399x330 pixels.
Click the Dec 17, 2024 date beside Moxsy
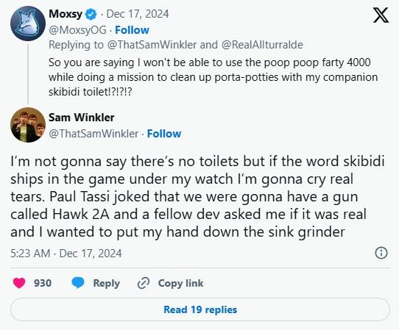[138, 14]
